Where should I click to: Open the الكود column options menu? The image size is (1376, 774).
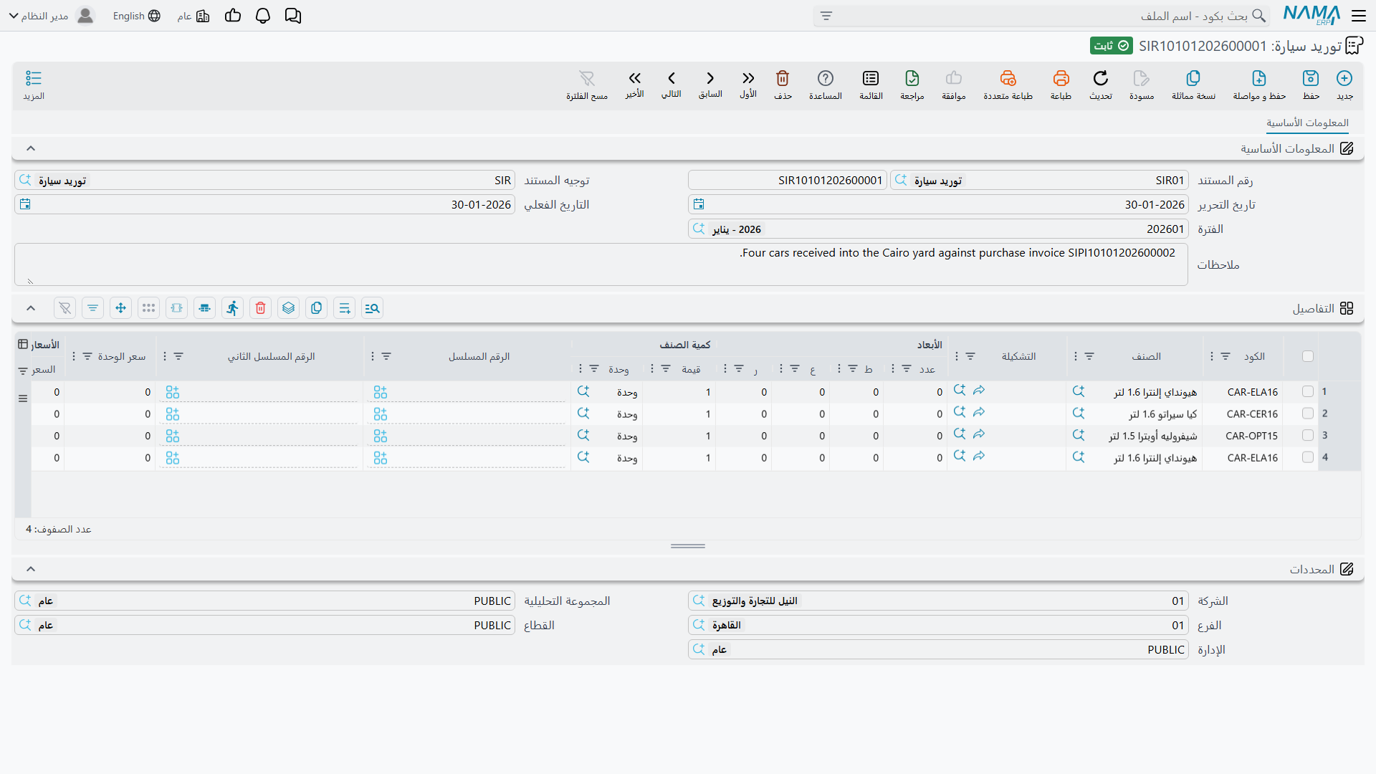pos(1212,356)
